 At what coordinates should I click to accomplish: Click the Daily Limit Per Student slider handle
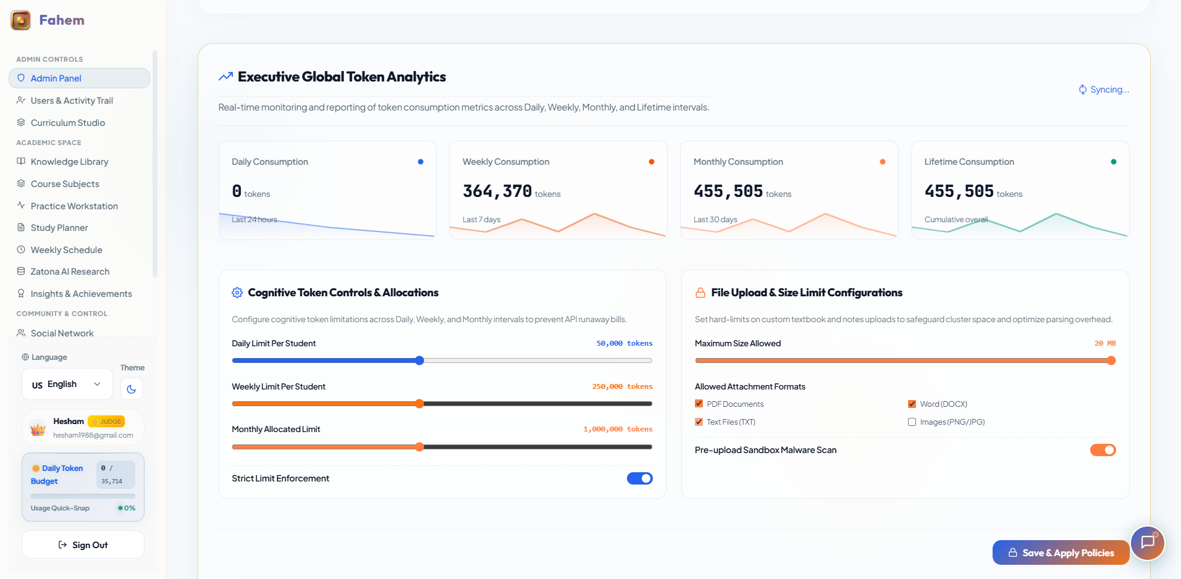(419, 360)
